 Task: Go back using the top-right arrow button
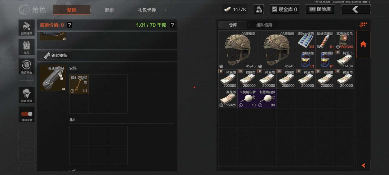click(356, 9)
